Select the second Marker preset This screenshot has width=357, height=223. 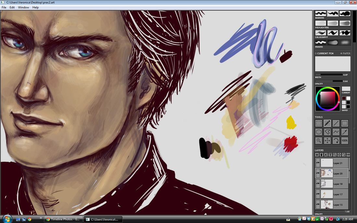pyautogui.click(x=333, y=13)
